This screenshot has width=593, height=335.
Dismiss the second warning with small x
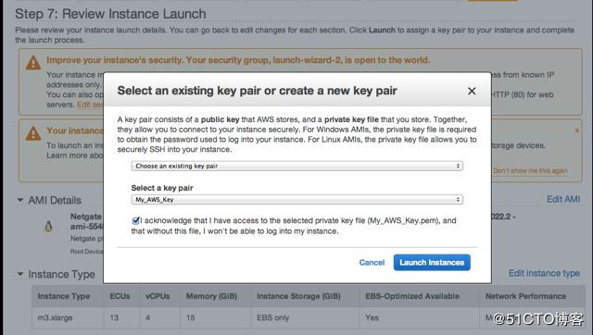[x=576, y=130]
